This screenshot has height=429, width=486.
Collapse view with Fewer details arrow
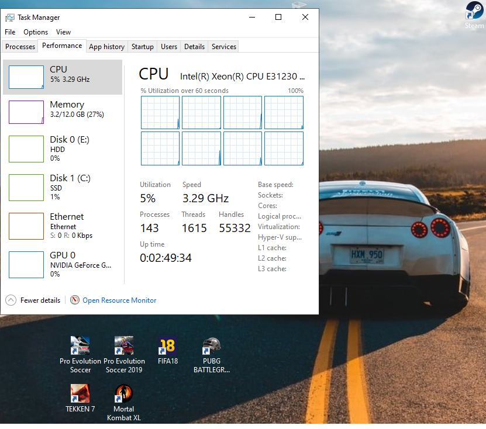(x=11, y=300)
